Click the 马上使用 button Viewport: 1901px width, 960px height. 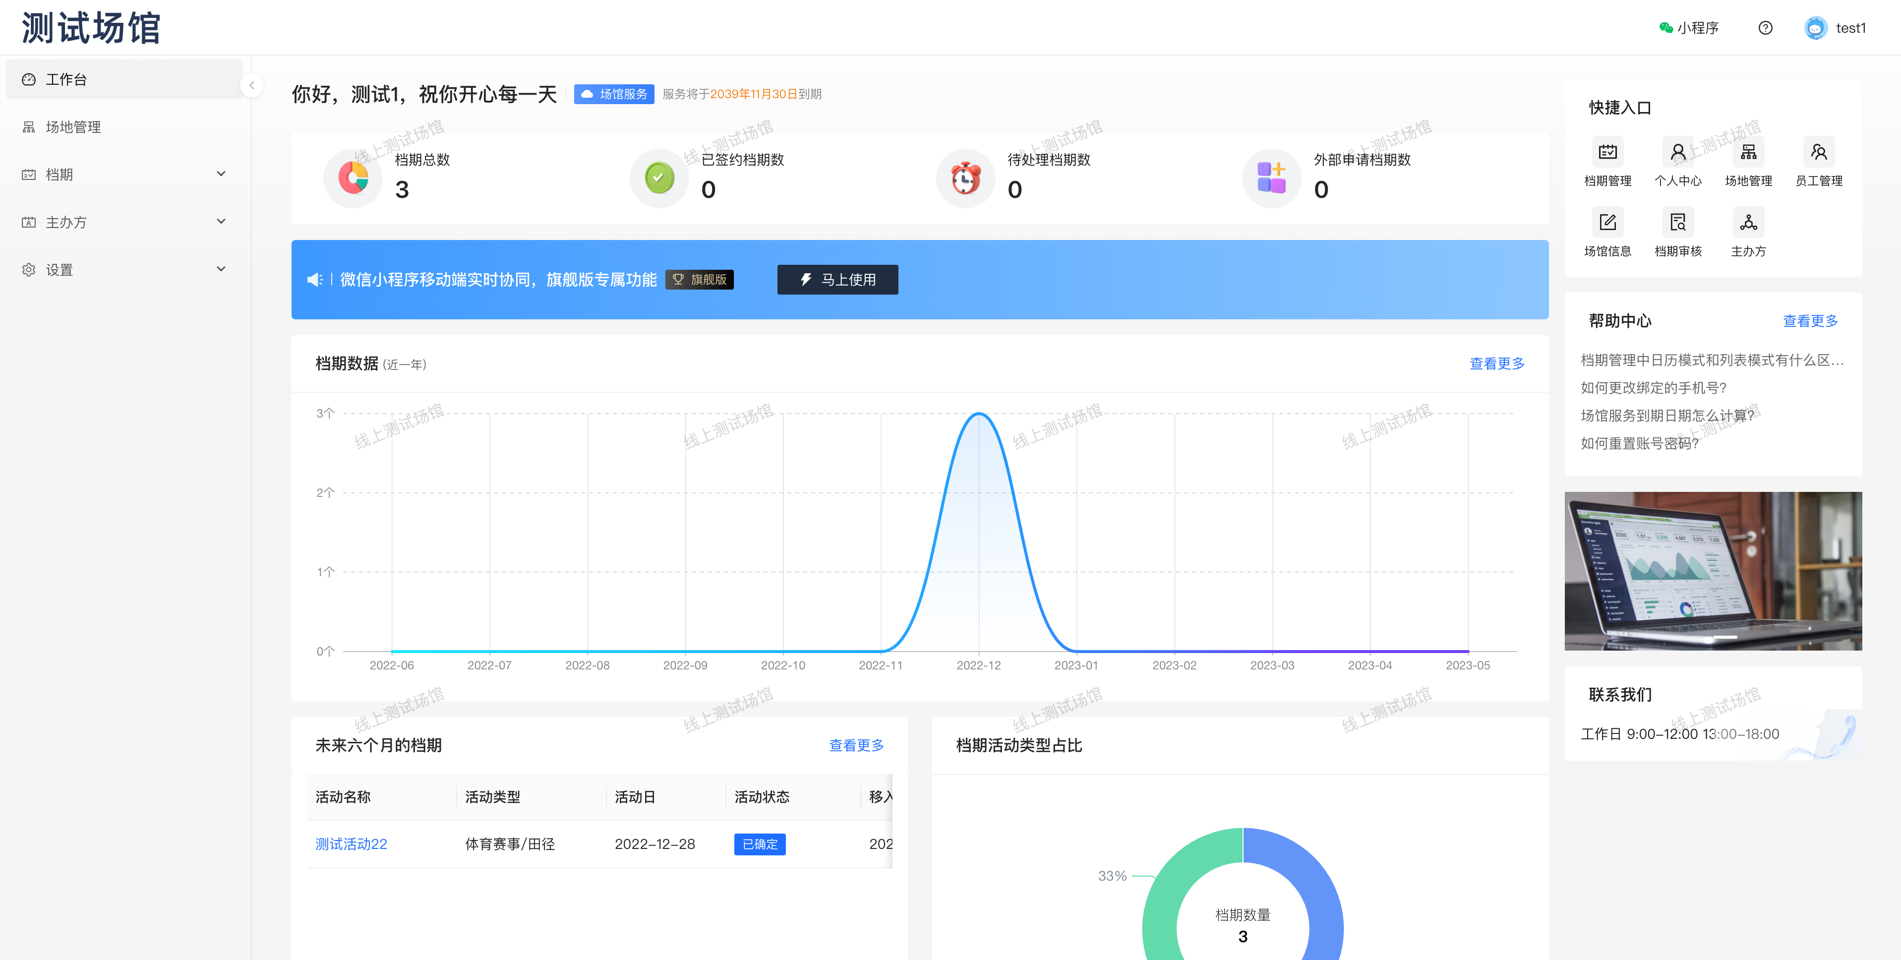(837, 280)
